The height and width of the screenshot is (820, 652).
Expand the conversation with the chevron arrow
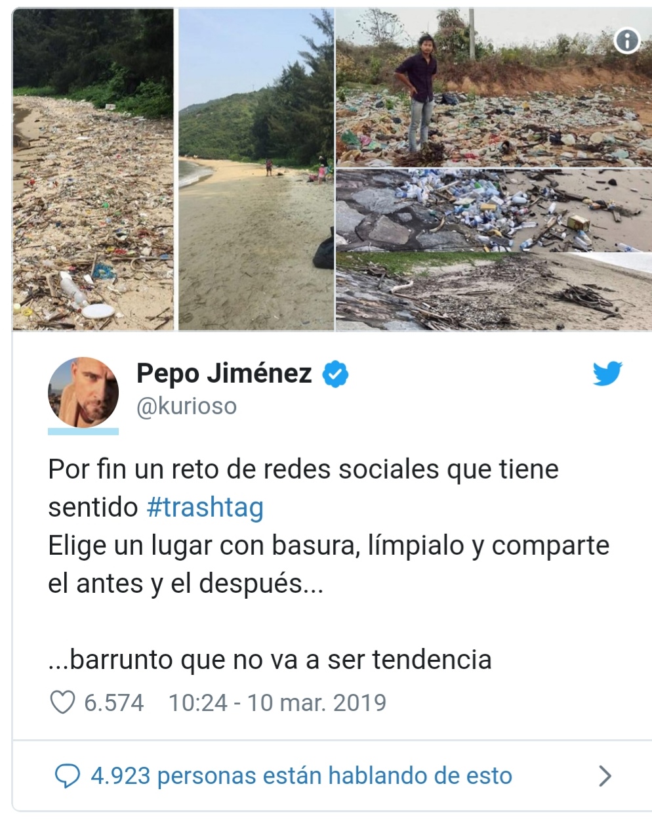(605, 776)
